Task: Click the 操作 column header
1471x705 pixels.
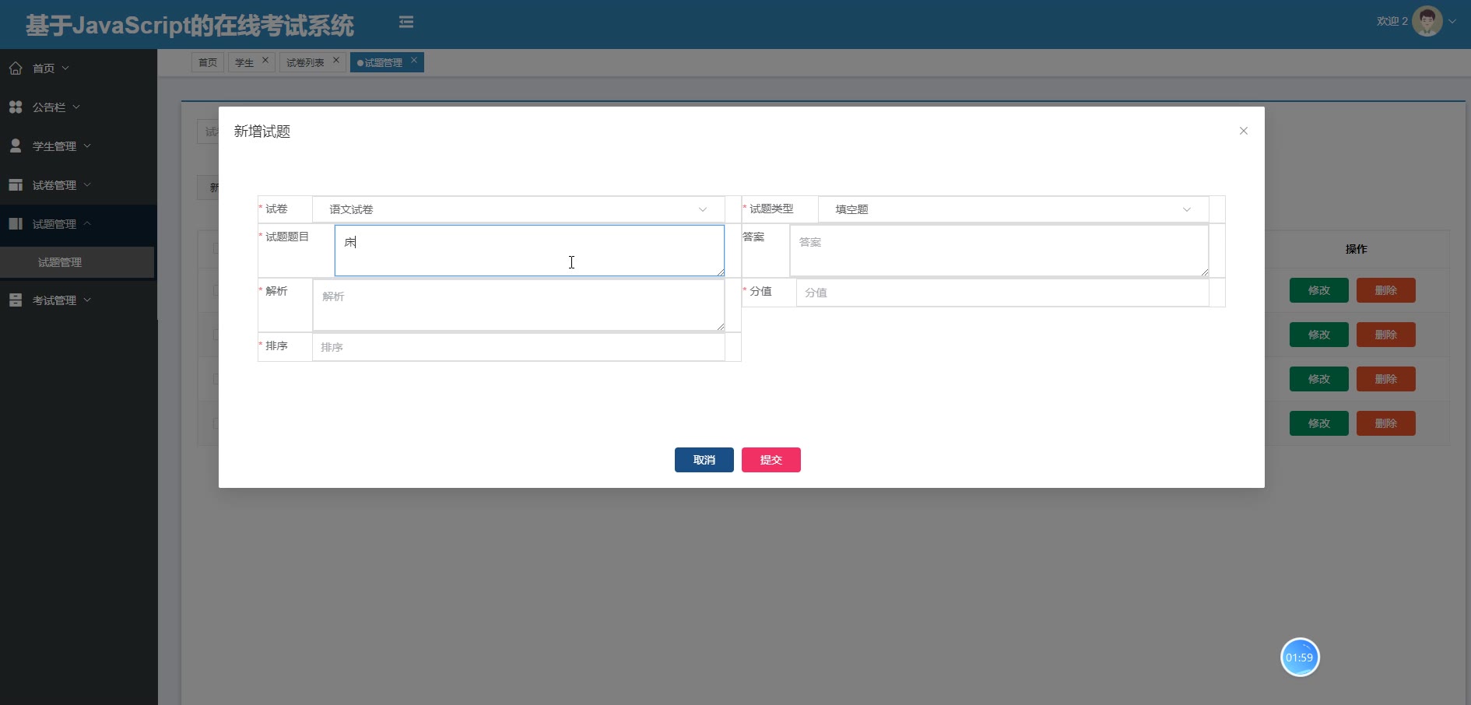Action: coord(1357,249)
